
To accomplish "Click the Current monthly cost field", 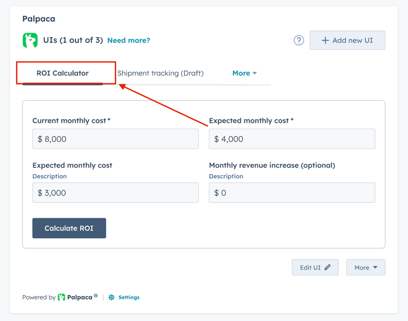I will [115, 139].
